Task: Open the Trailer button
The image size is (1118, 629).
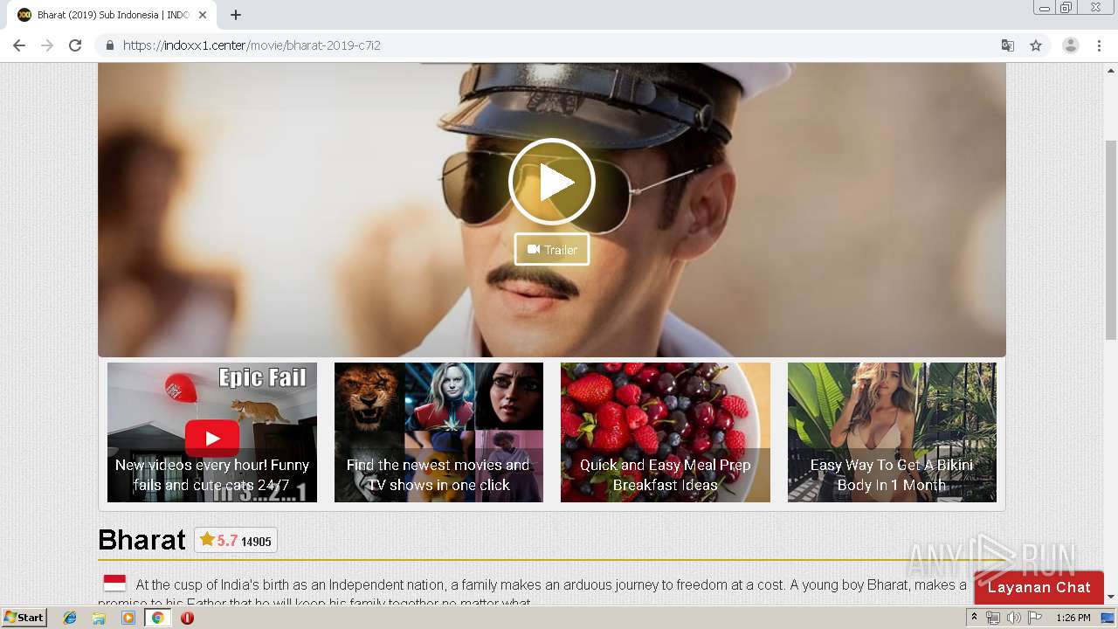Action: click(552, 249)
